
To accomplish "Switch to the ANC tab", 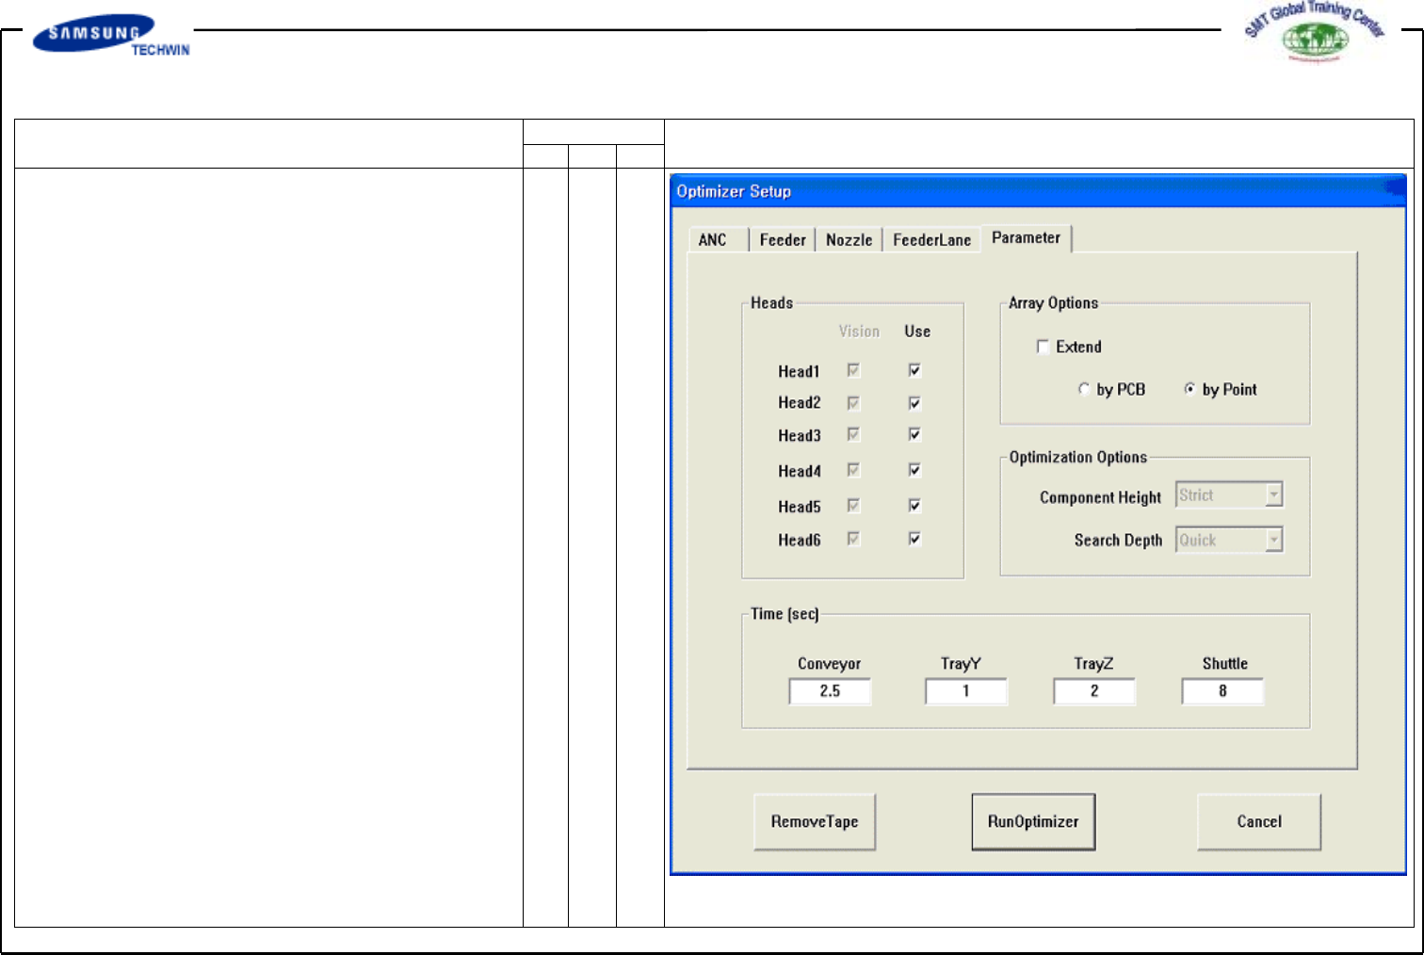I will (x=713, y=240).
